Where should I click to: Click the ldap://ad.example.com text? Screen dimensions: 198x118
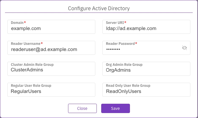[131, 29]
